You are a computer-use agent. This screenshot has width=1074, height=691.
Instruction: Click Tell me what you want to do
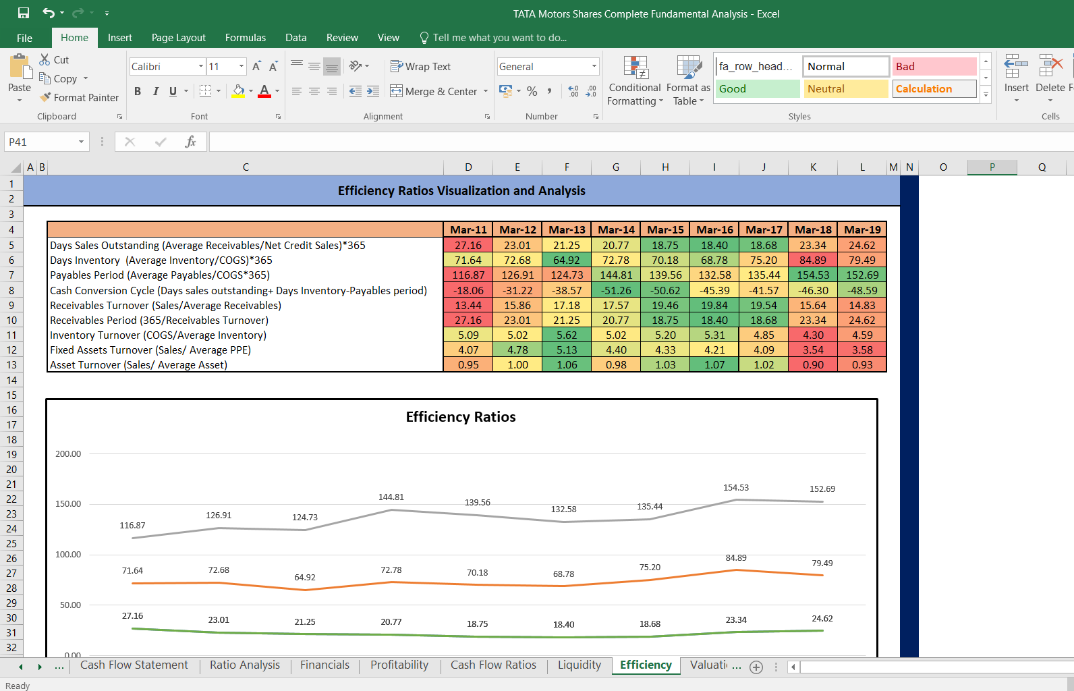pyautogui.click(x=494, y=38)
